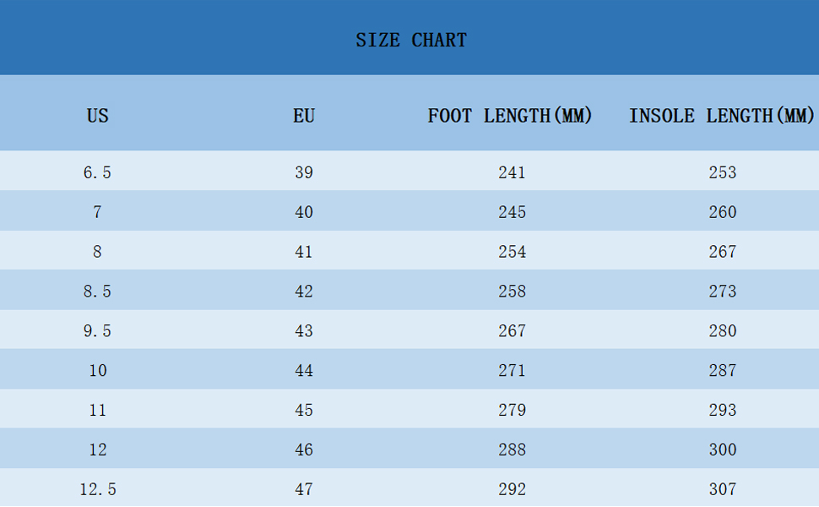
Task: Click EU size 40 cell
Action: coord(304,212)
